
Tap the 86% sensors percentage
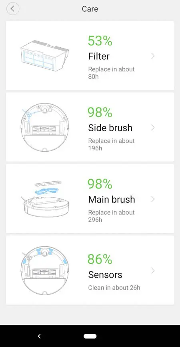(x=100, y=259)
